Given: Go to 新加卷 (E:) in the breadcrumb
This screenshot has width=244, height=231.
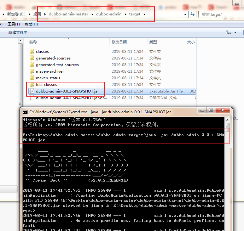Looking at the screenshot, I should coord(16,14).
